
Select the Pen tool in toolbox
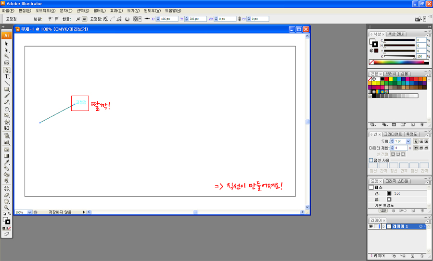click(7, 70)
